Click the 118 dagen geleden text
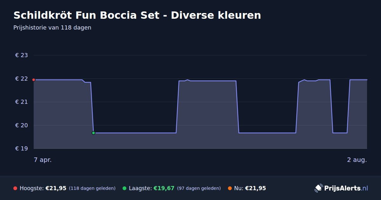381x200 pixels. pos(92,188)
